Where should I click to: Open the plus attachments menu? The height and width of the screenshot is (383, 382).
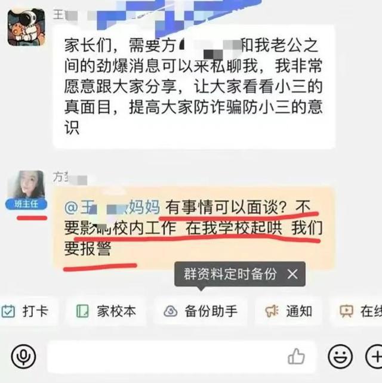click(x=374, y=356)
